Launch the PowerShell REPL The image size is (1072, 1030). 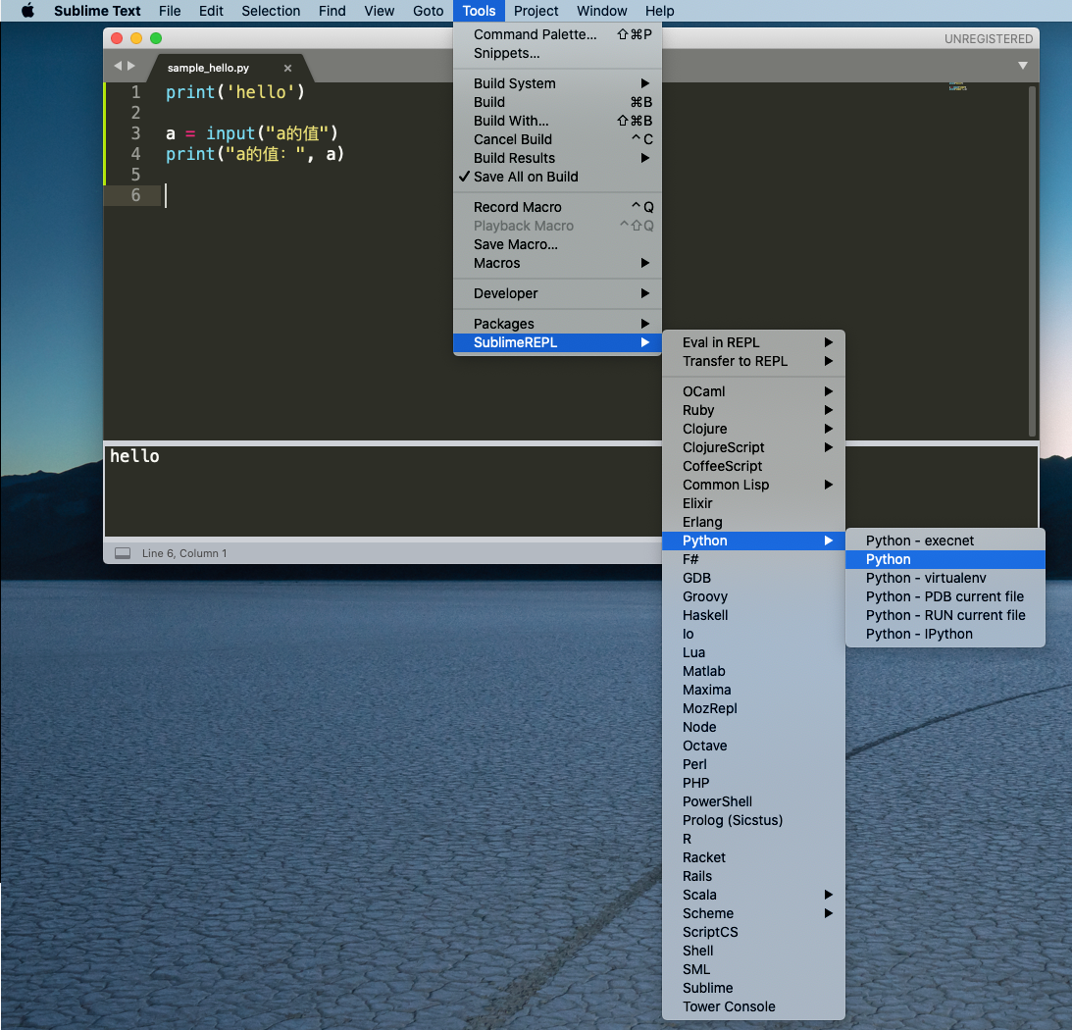[753, 801]
